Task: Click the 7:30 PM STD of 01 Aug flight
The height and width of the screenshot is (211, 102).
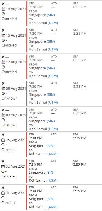Action: click(x=36, y=191)
